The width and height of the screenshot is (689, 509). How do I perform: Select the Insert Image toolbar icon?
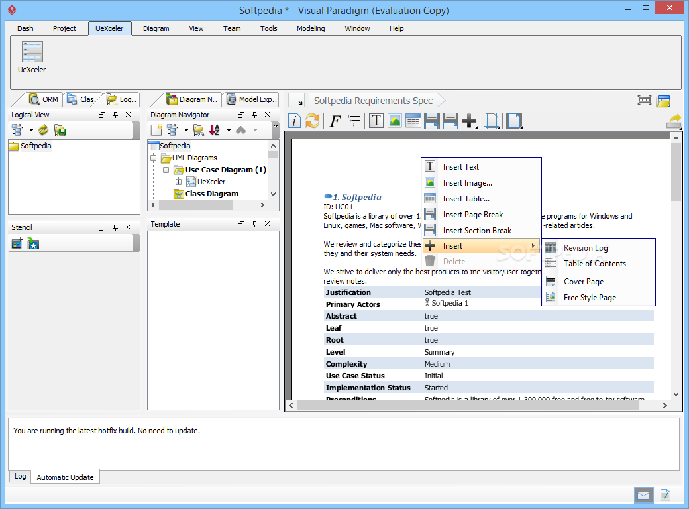395,121
